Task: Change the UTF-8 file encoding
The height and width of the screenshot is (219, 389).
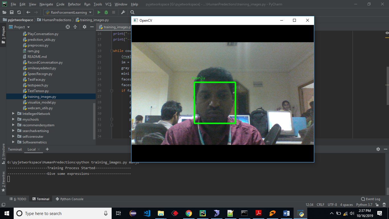Action: pos(332,205)
